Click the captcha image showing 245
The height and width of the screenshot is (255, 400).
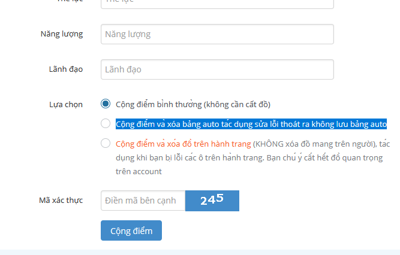pyautogui.click(x=212, y=201)
